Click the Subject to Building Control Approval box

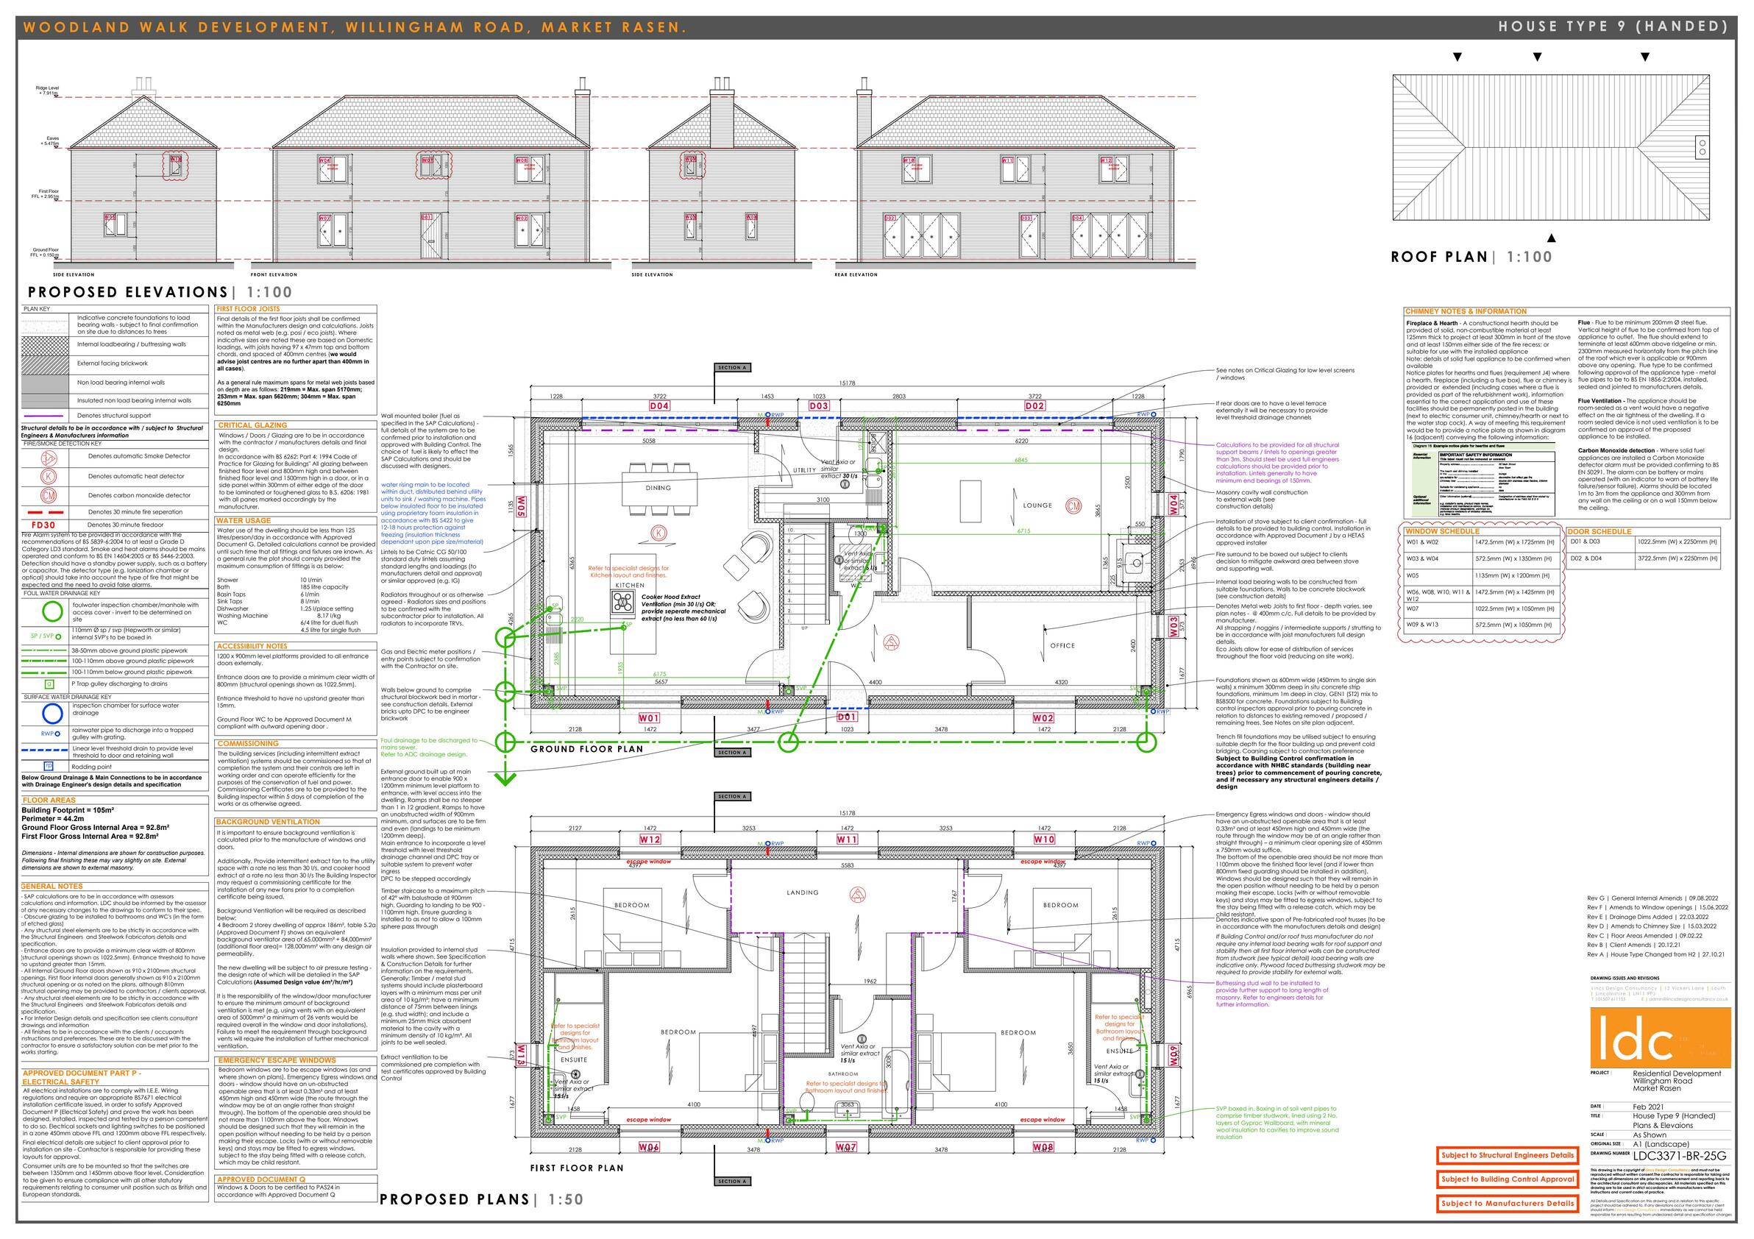1508,1179
